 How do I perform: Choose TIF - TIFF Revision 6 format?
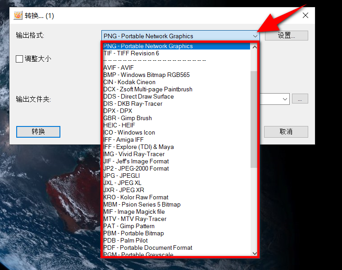point(131,54)
